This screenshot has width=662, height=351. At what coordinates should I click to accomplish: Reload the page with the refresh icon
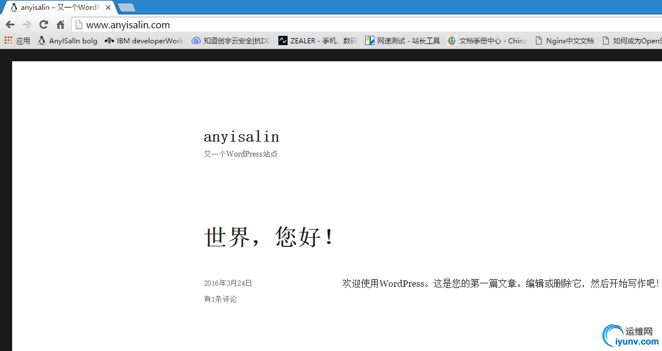[43, 24]
